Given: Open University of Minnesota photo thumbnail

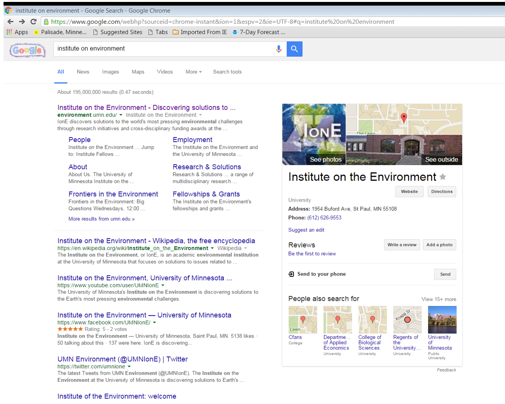Looking at the screenshot, I should click(442, 320).
